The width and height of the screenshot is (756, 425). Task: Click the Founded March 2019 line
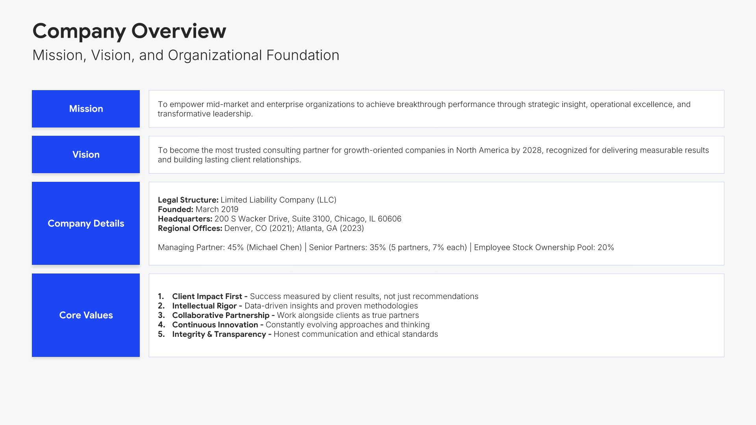click(x=198, y=209)
